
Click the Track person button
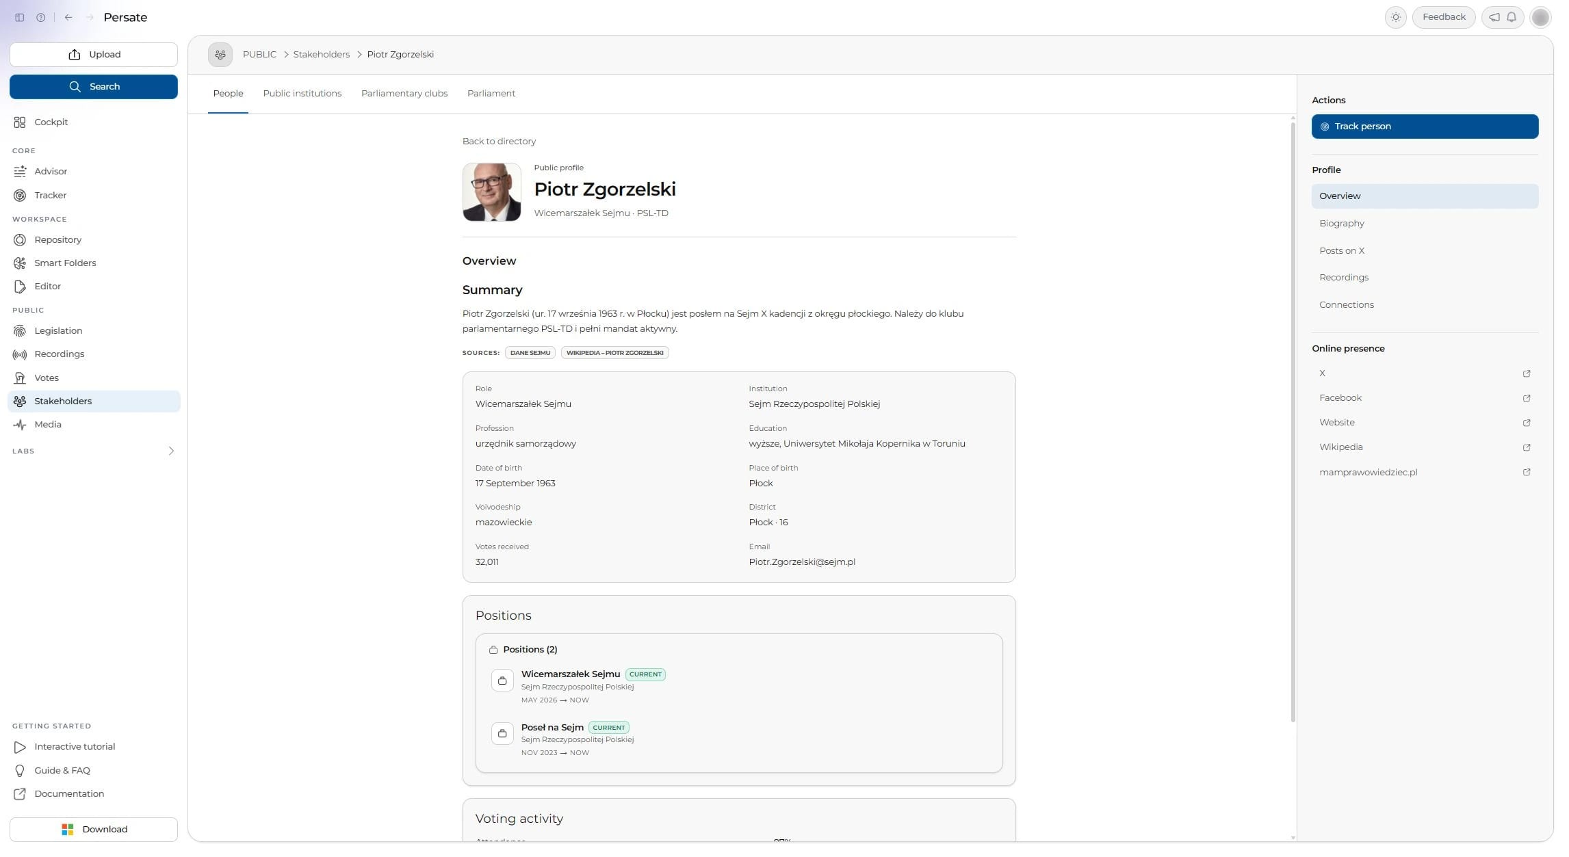1425,127
